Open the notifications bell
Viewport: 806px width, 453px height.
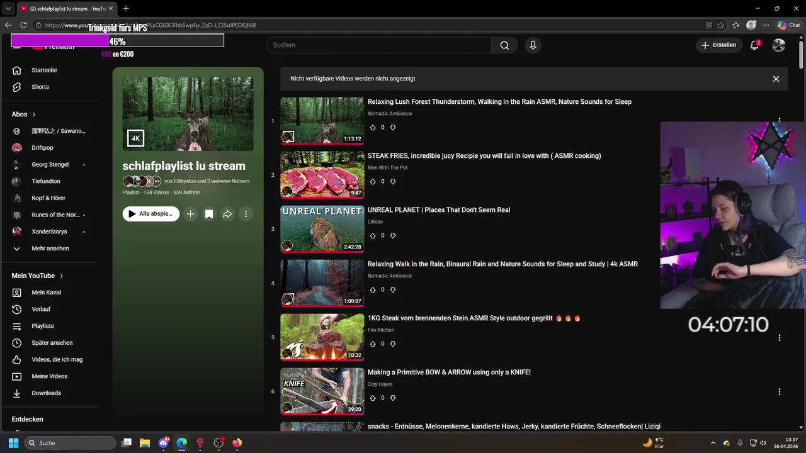(754, 45)
